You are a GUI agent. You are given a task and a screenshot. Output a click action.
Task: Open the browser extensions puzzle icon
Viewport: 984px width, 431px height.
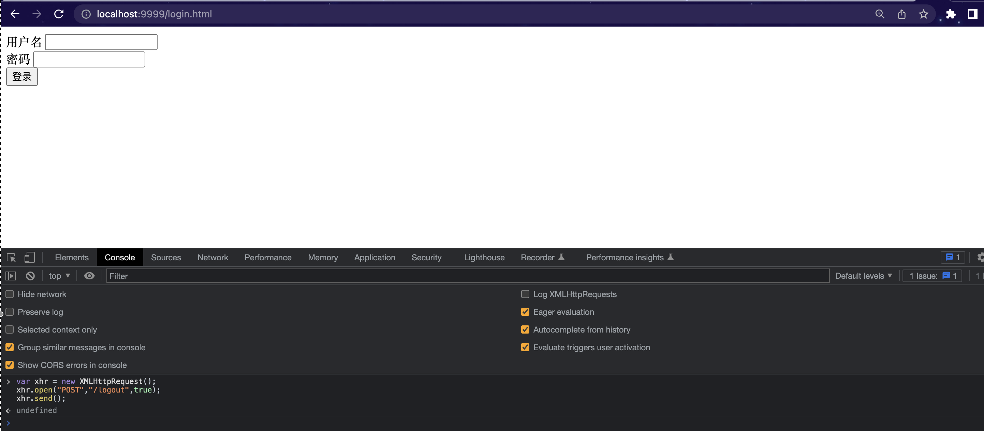(x=951, y=14)
